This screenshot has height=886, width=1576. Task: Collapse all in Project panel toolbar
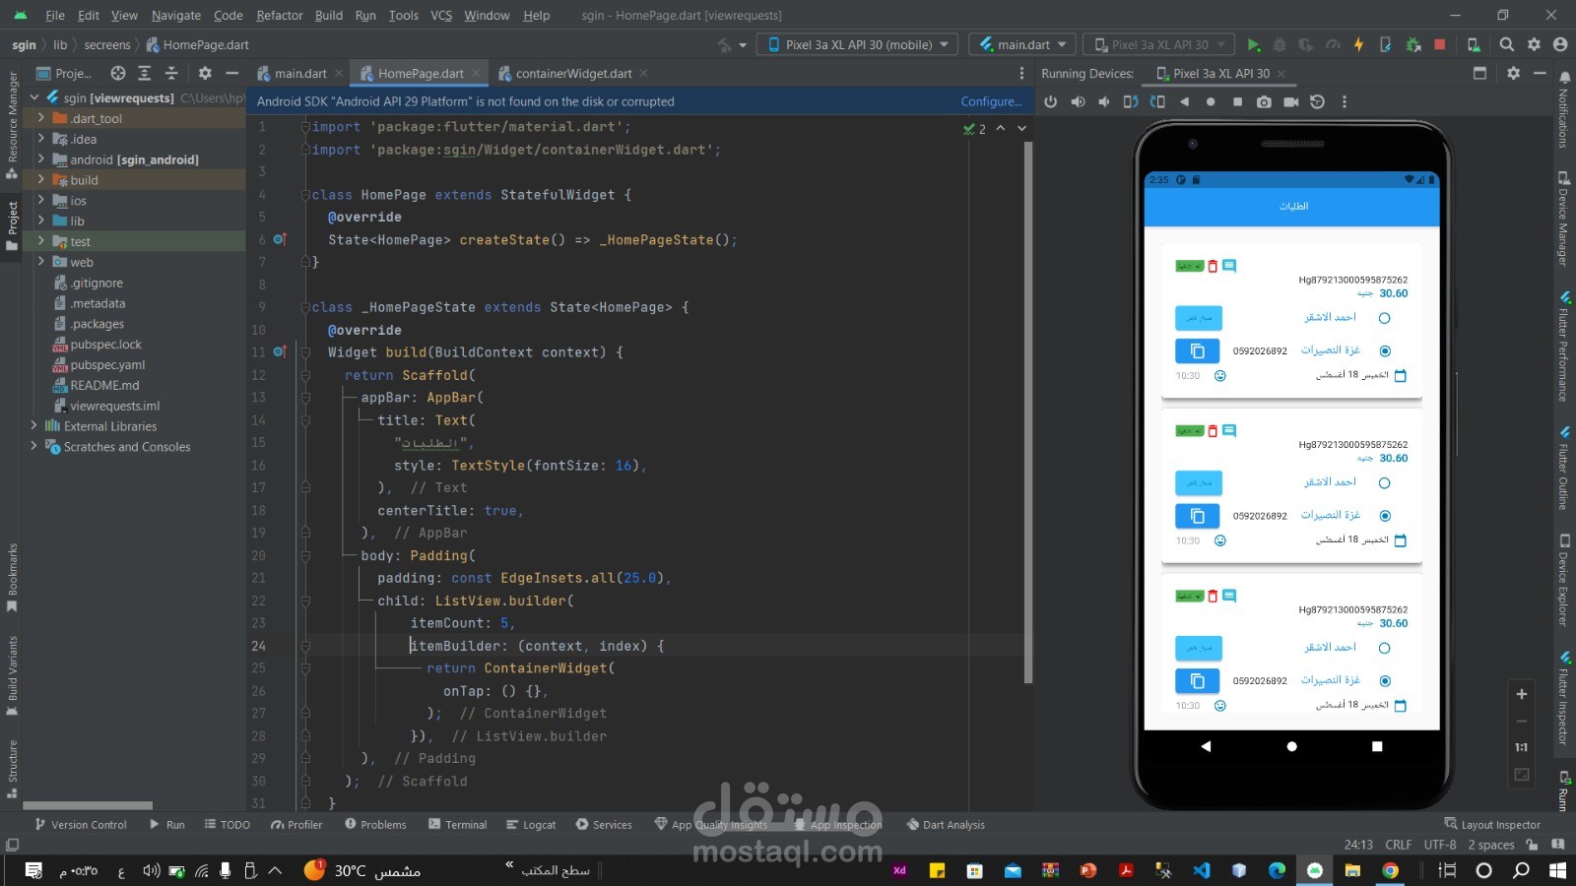click(171, 73)
